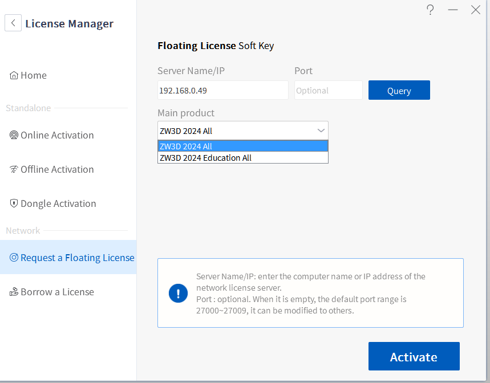The height and width of the screenshot is (383, 490).
Task: Click the Online Activation signal icon
Action: (x=14, y=135)
